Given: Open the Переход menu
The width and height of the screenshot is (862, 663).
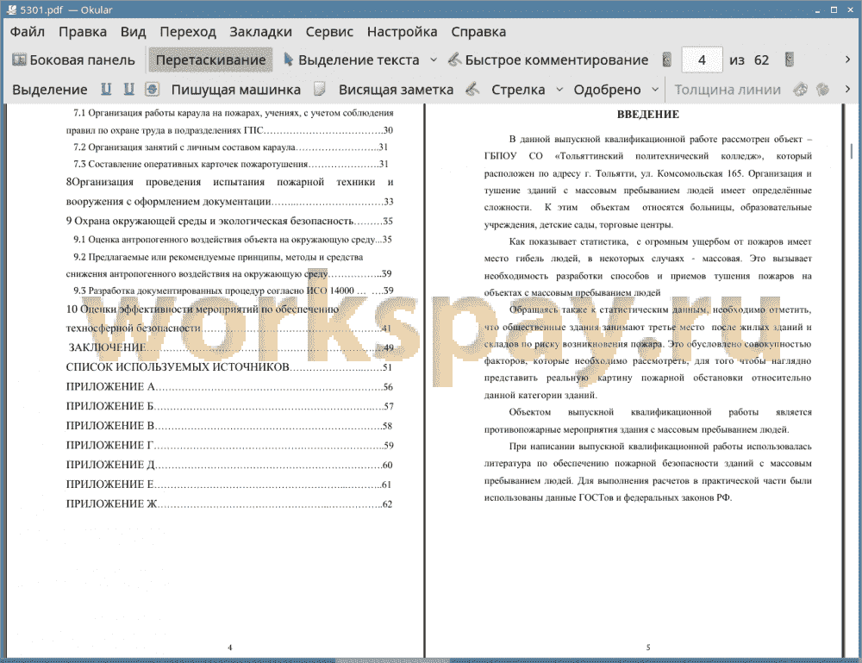Looking at the screenshot, I should 187,32.
